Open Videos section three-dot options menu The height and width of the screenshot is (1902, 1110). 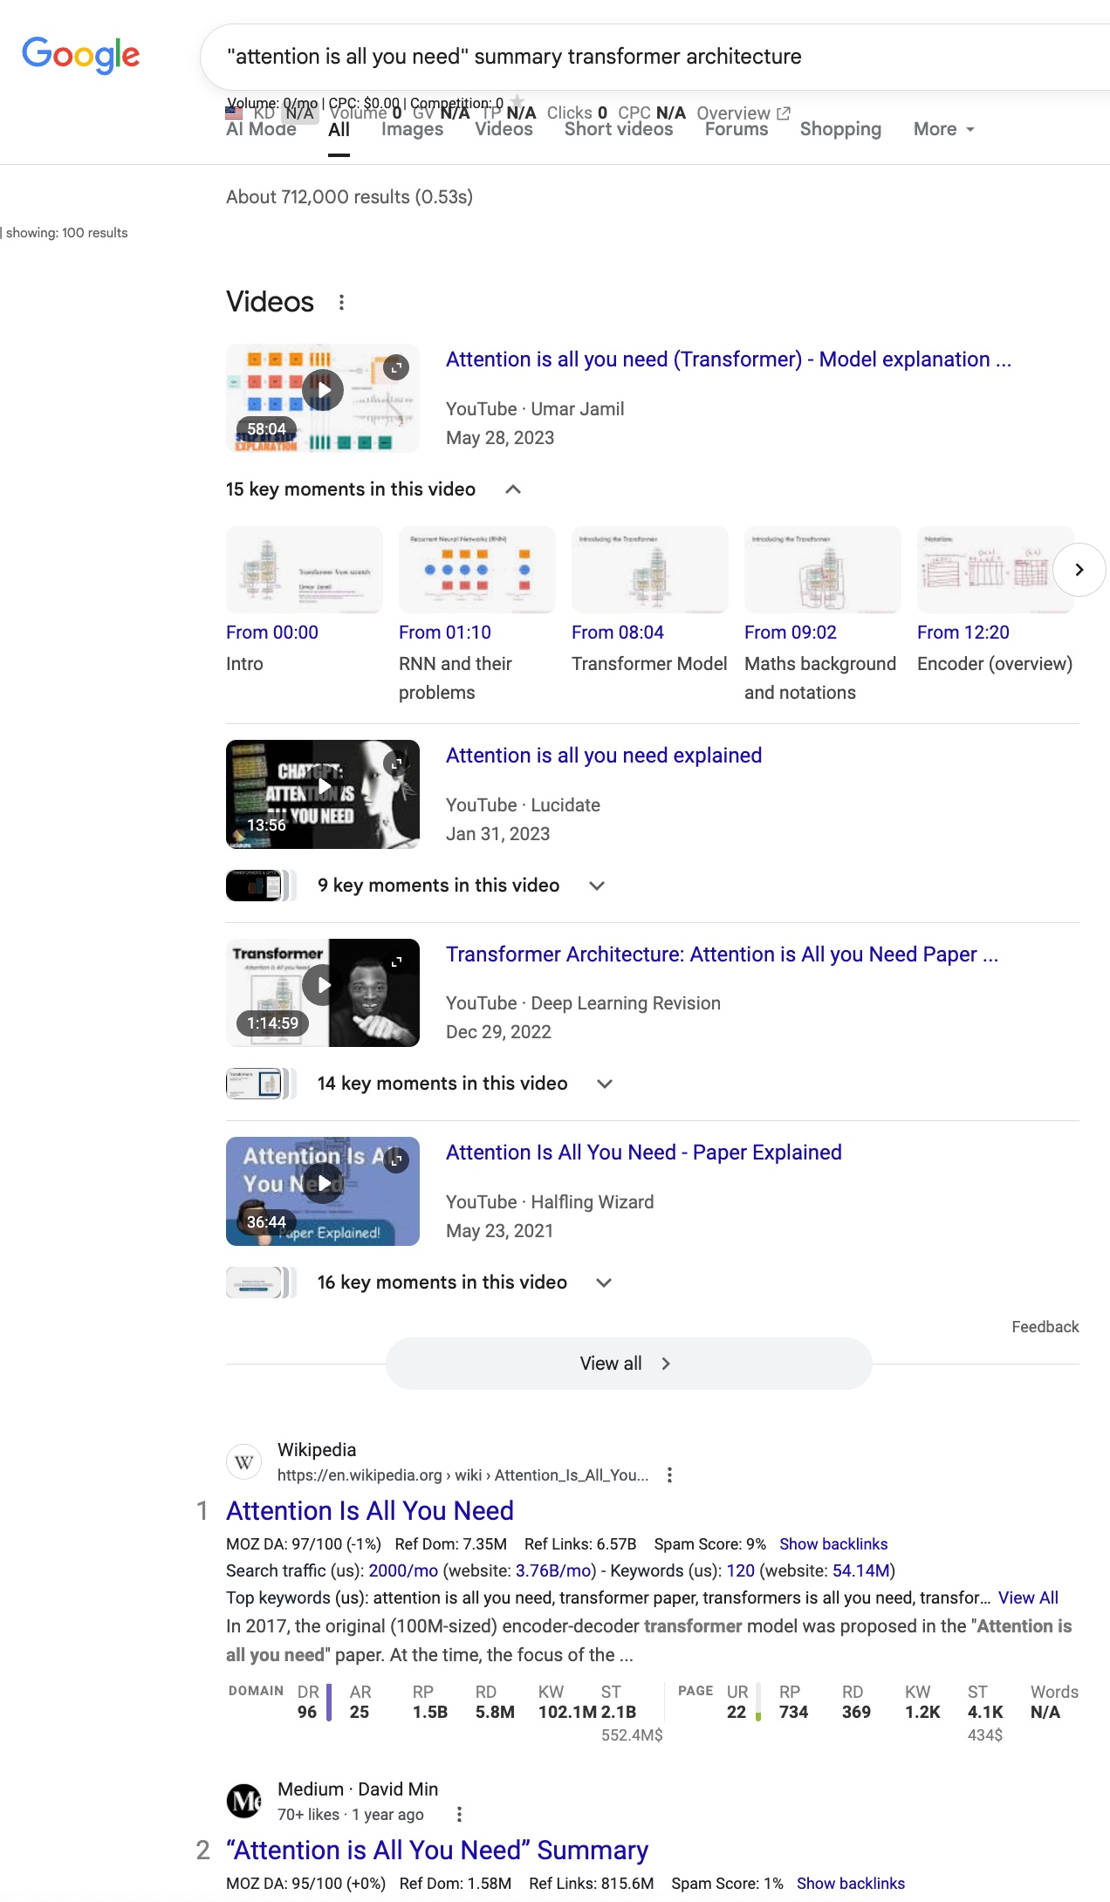click(341, 302)
